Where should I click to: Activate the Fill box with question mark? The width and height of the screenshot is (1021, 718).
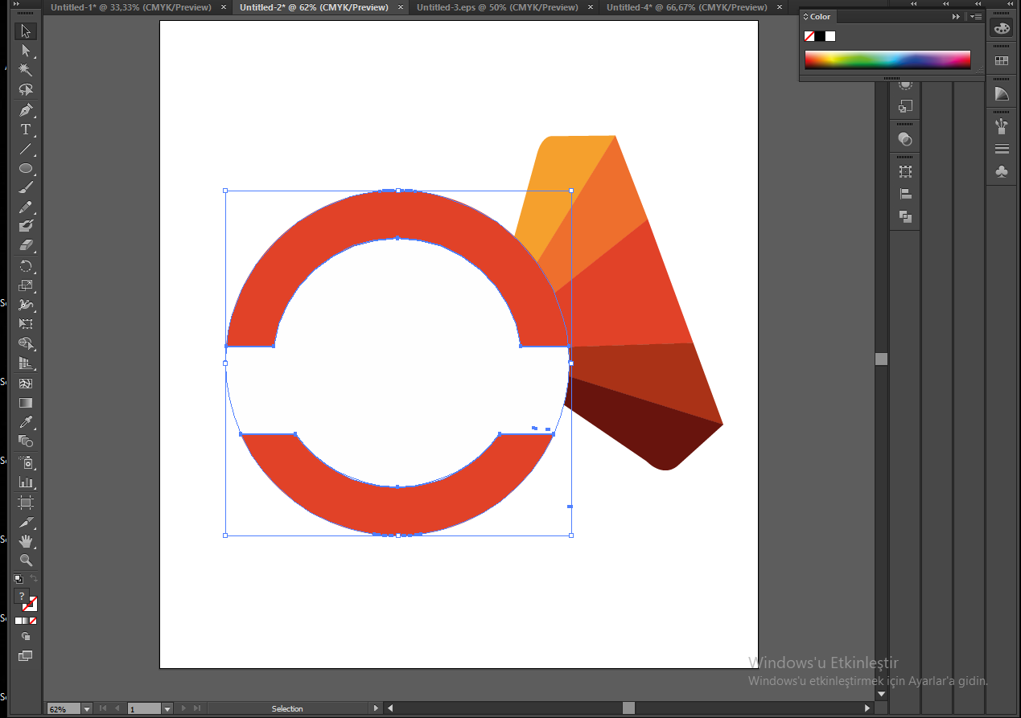pyautogui.click(x=22, y=597)
